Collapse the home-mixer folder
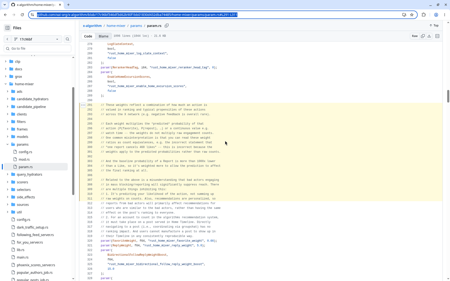The image size is (450, 281). pos(6,84)
